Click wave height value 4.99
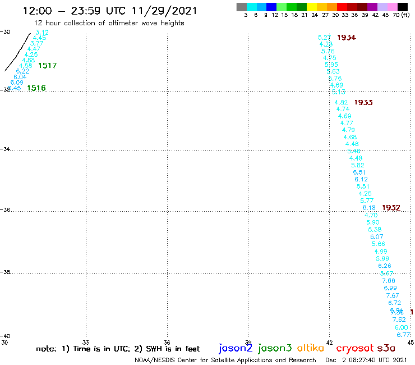Image resolution: width=415 pixels, height=365 pixels. pos(381,251)
